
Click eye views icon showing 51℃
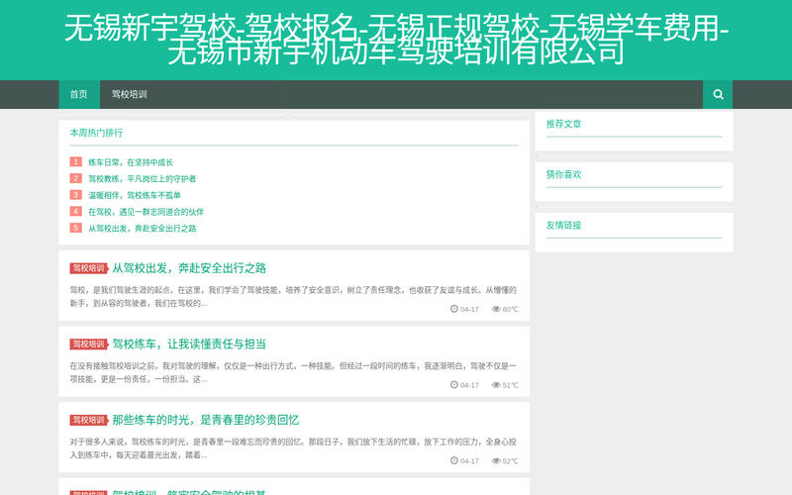[496, 384]
